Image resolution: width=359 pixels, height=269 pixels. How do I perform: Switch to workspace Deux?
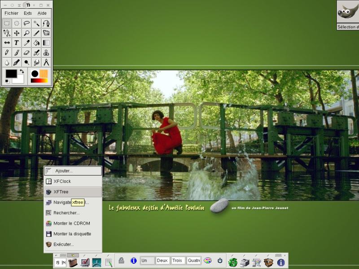162,260
